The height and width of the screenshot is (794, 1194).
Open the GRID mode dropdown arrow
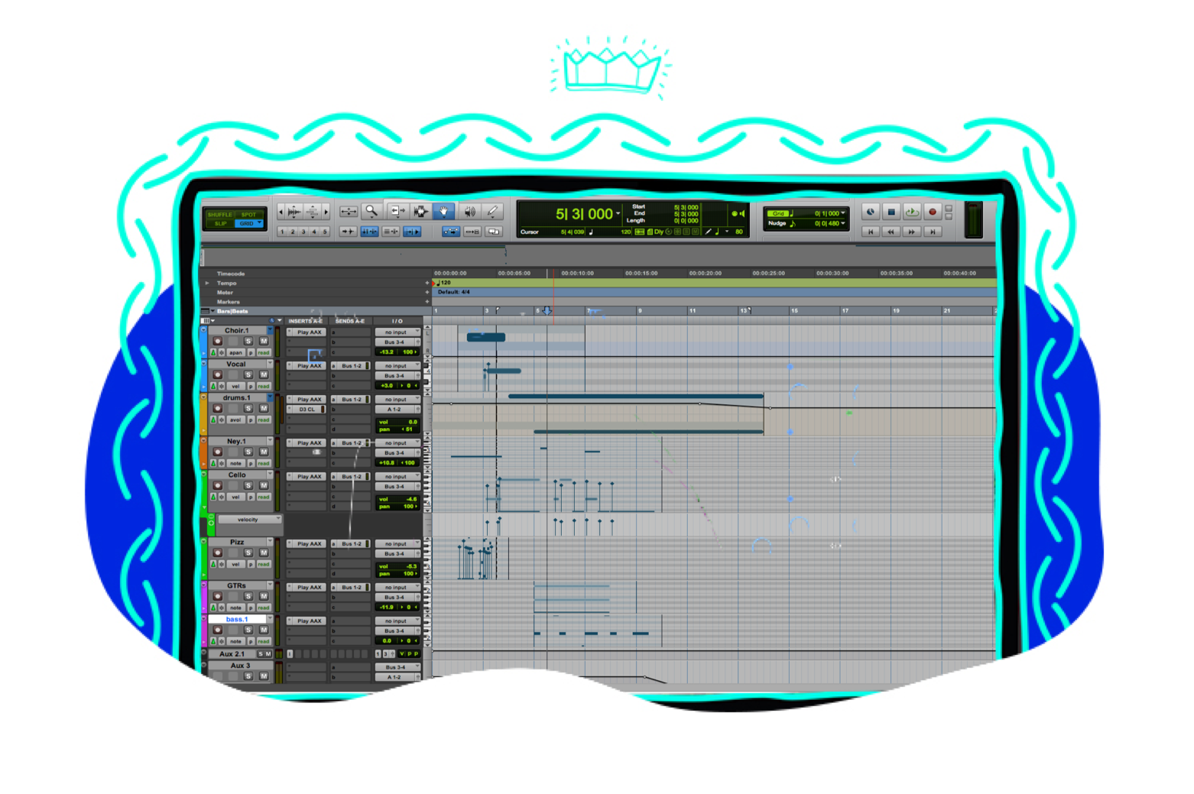point(259,222)
